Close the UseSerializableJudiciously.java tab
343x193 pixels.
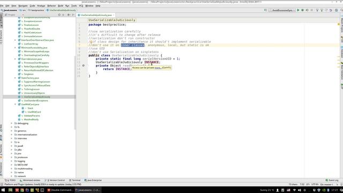pyautogui.click(x=114, y=15)
